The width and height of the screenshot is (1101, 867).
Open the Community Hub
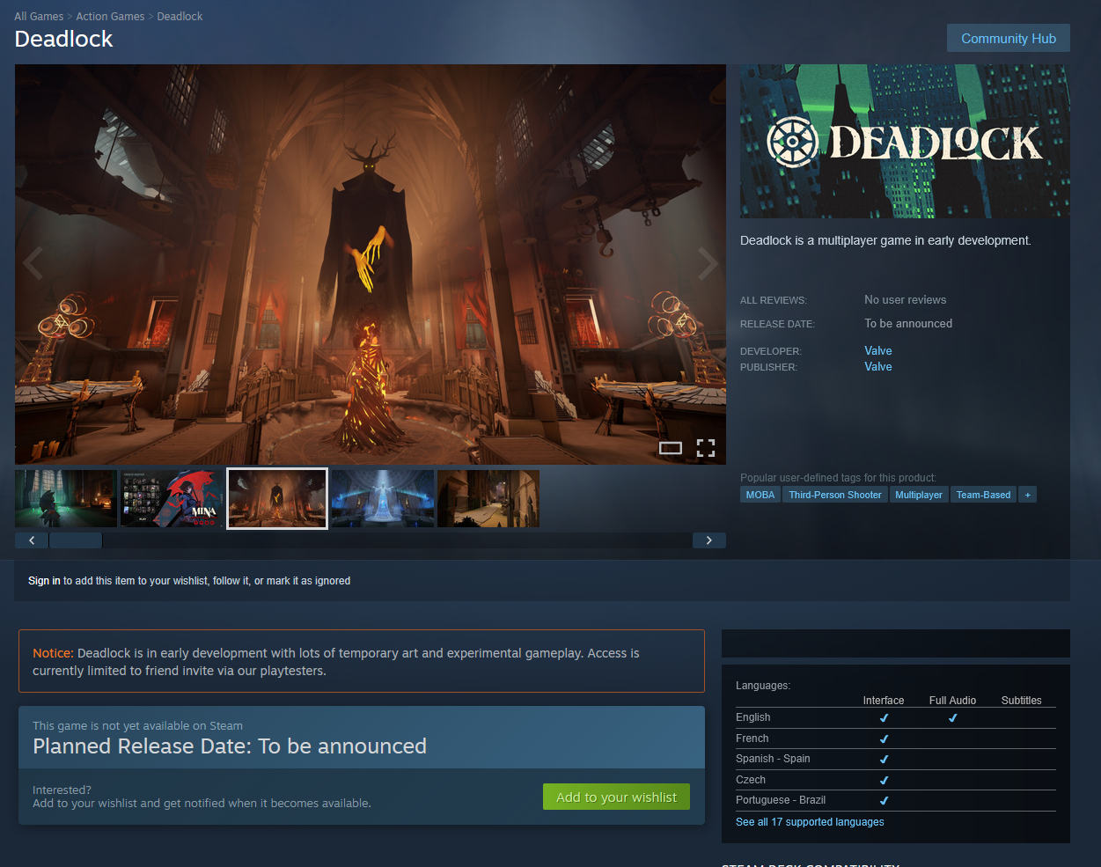click(x=1008, y=38)
